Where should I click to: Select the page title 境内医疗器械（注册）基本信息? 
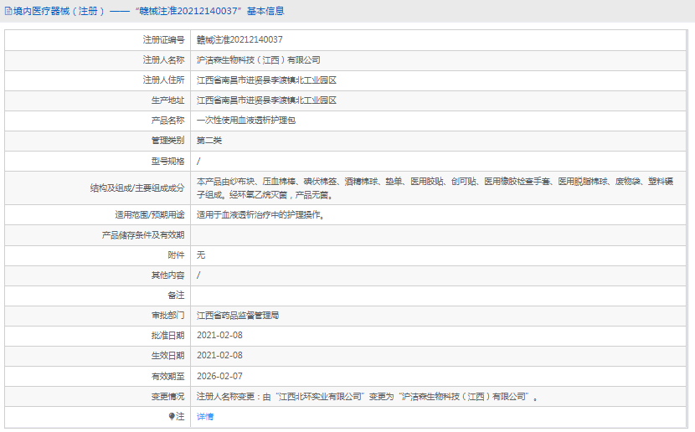click(148, 11)
